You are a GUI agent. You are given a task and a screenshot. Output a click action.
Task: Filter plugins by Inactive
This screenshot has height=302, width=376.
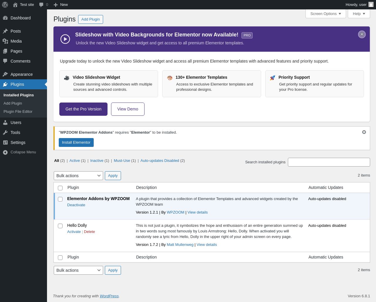(97, 161)
